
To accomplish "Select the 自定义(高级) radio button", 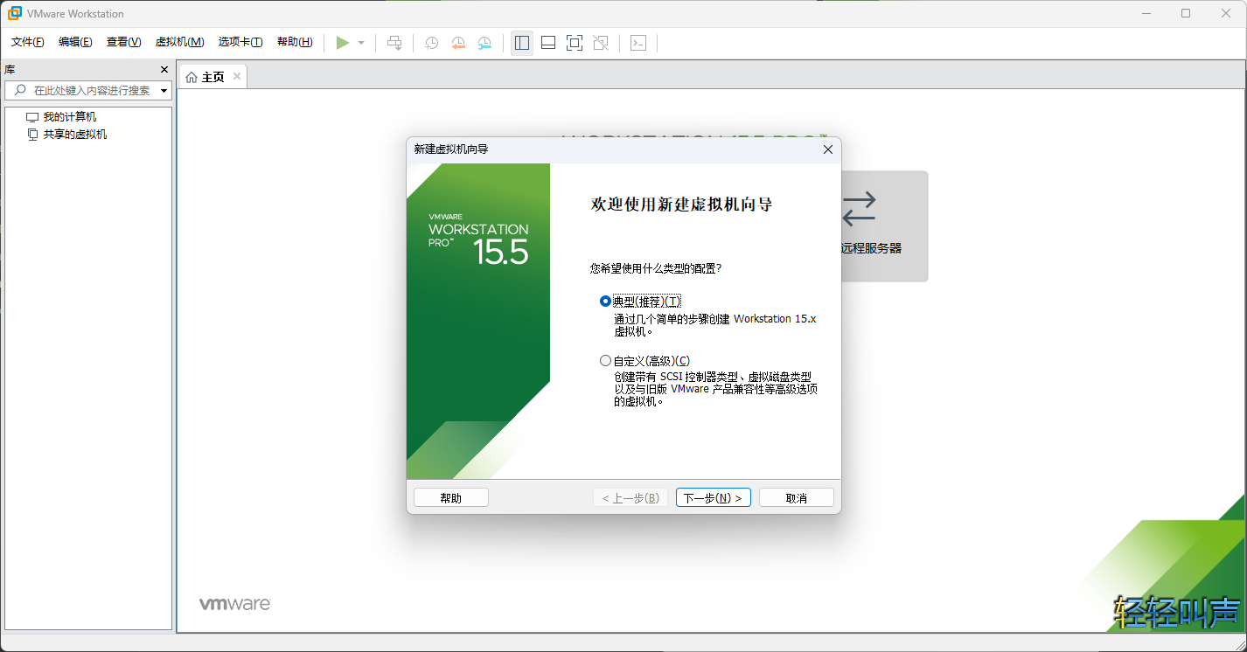I will click(605, 360).
